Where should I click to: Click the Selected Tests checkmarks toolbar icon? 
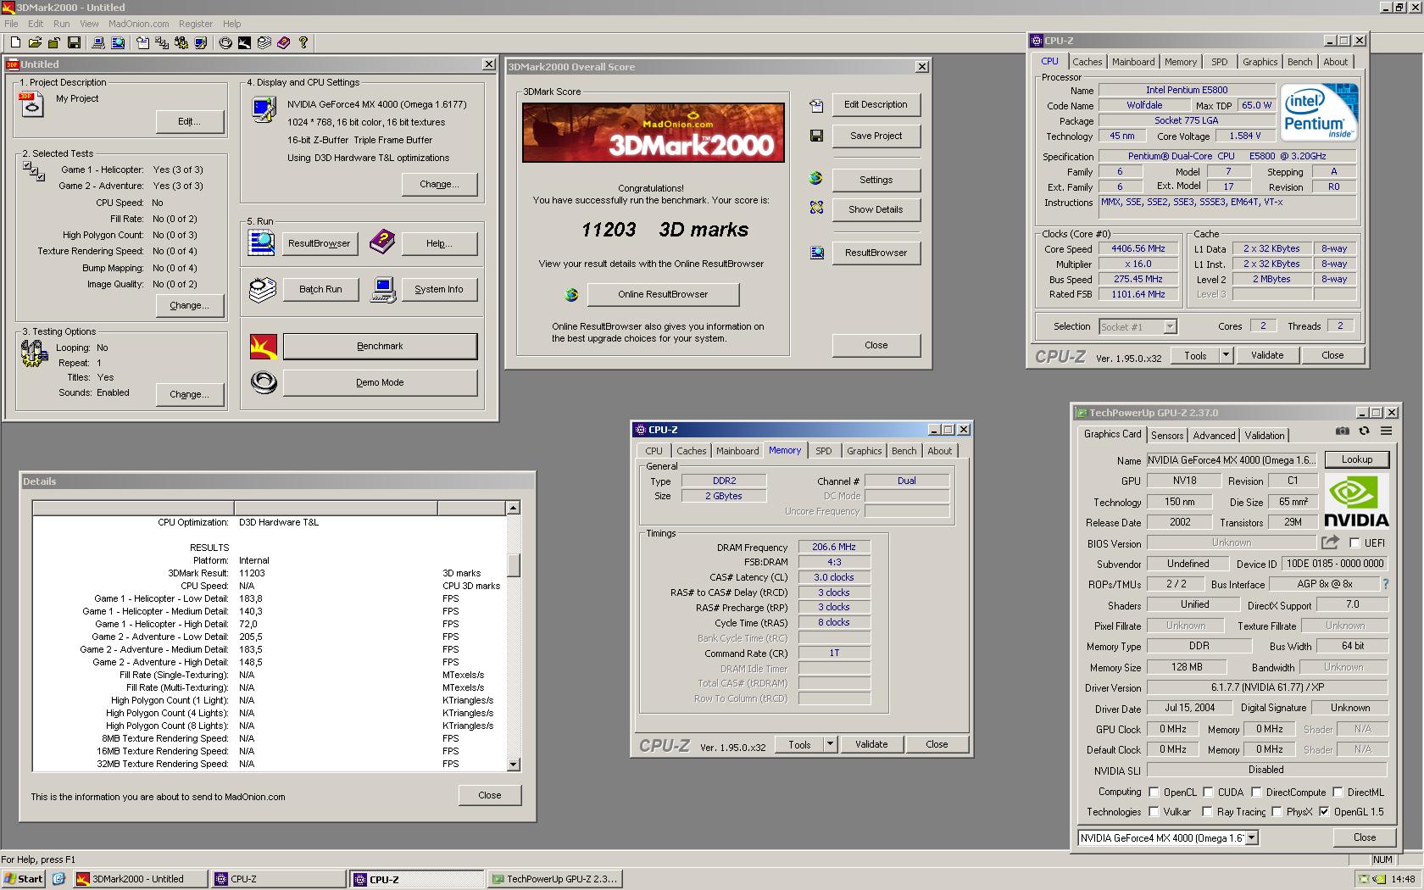pyautogui.click(x=162, y=42)
